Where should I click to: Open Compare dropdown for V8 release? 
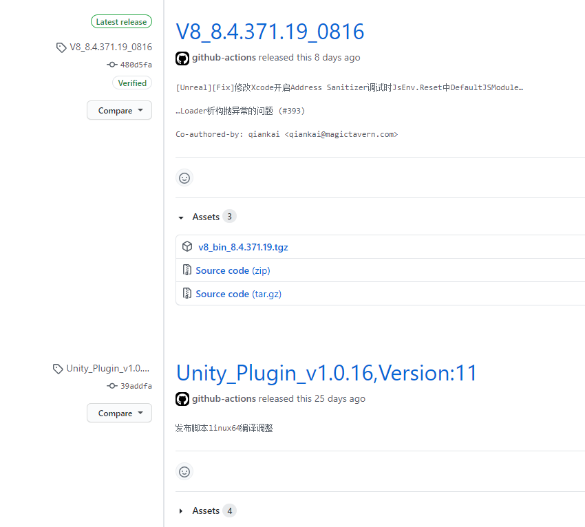point(119,110)
